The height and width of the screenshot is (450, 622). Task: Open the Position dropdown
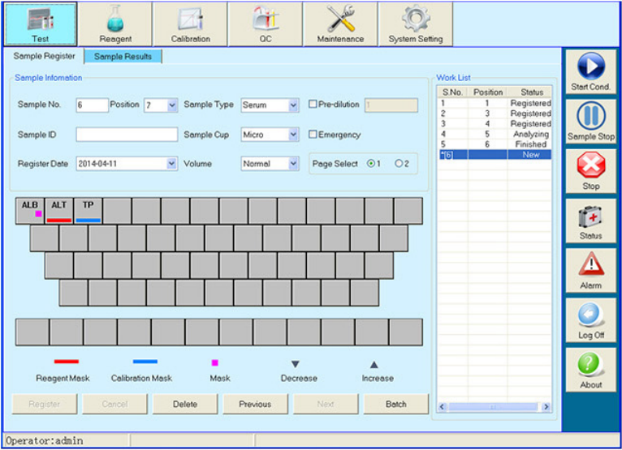172,105
